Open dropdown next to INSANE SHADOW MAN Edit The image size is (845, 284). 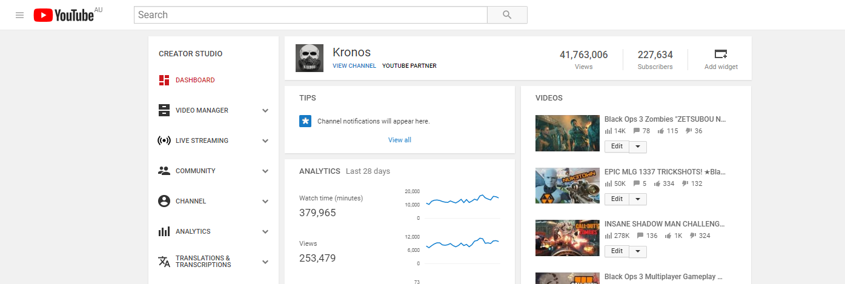coord(638,251)
